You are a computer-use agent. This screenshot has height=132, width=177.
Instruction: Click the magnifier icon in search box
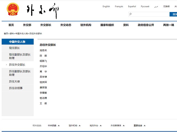(131, 14)
